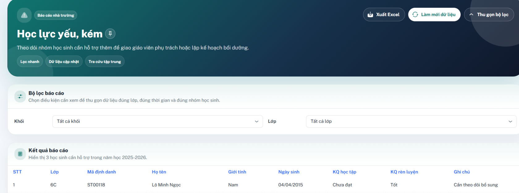Click the warning triangle icon beside Báo cáo nhà trường
The height and width of the screenshot is (193, 519).
tap(24, 15)
